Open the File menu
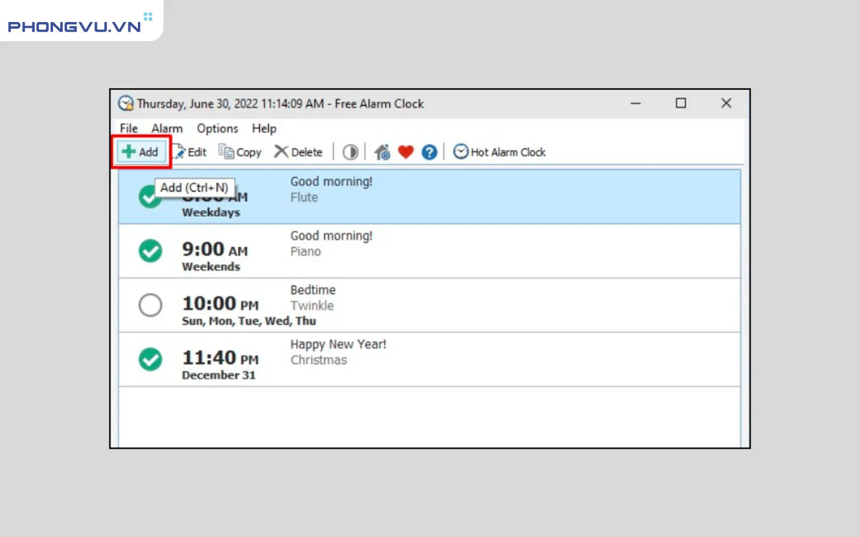The width and height of the screenshot is (860, 537). 128,128
